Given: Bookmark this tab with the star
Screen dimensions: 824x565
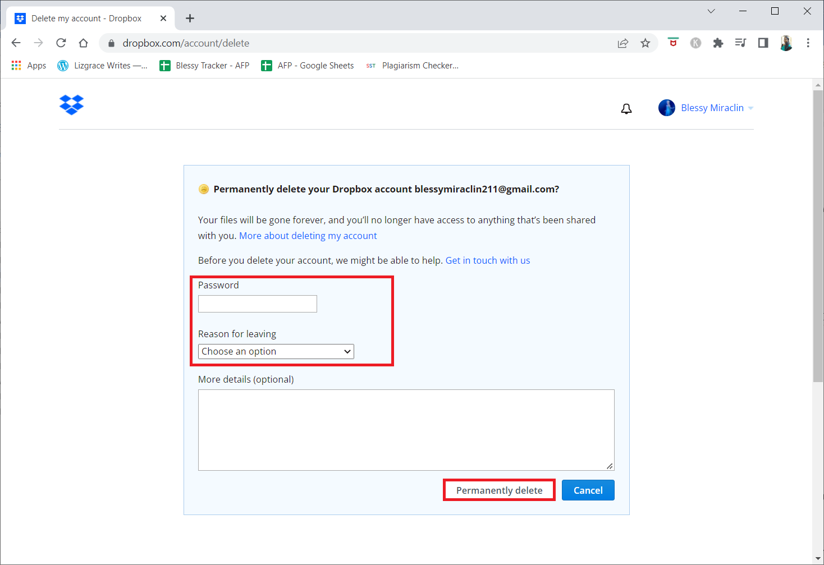Looking at the screenshot, I should 646,43.
